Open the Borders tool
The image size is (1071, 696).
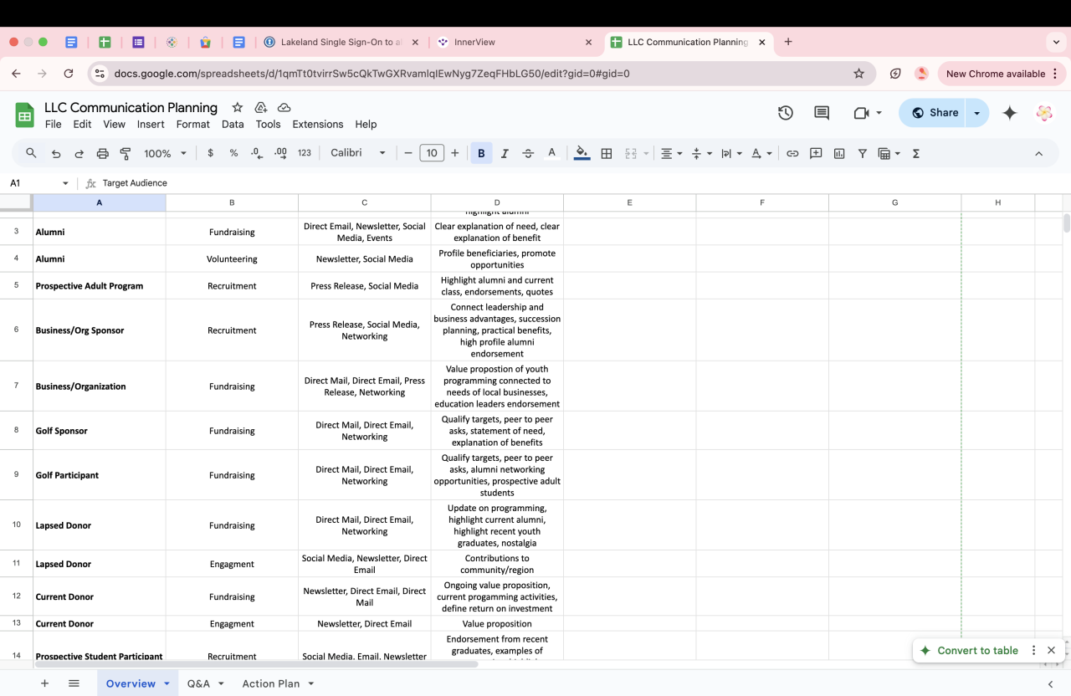coord(607,154)
